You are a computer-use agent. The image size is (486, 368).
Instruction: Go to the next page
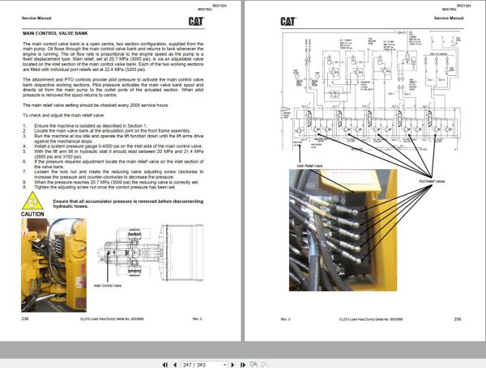tap(232, 365)
